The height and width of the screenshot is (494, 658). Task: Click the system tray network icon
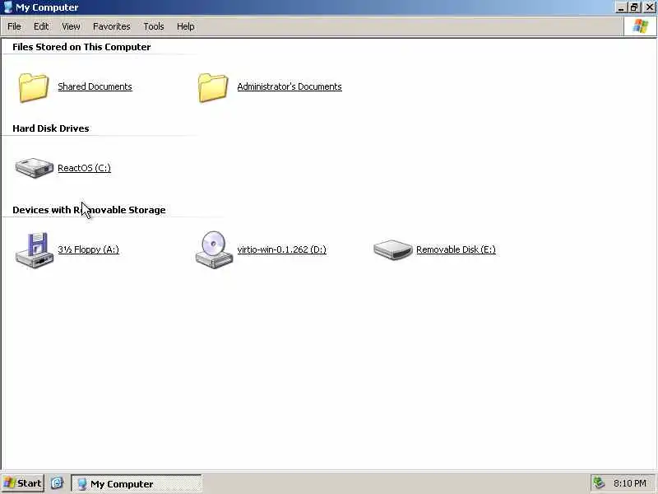pos(599,483)
